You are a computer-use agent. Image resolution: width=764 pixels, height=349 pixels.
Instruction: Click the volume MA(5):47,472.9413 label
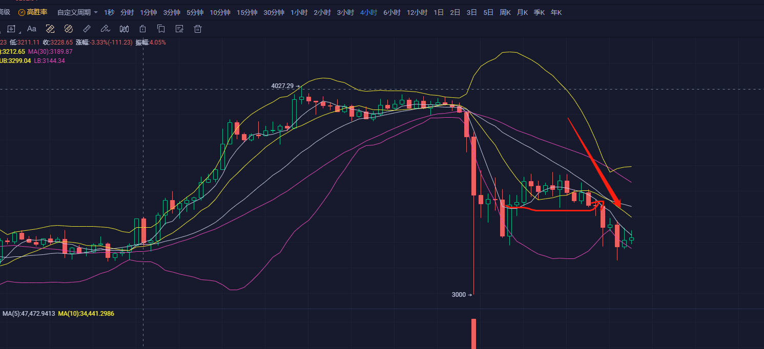(29, 313)
